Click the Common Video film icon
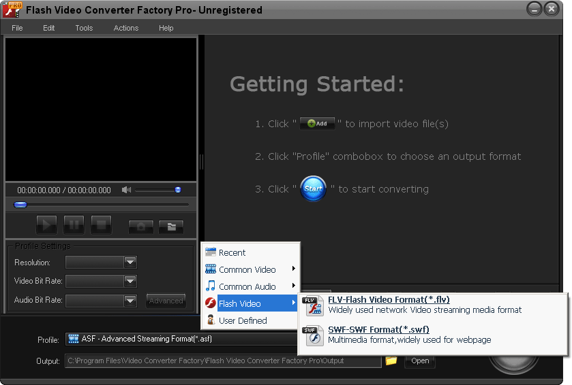The width and height of the screenshot is (572, 385). [x=211, y=269]
